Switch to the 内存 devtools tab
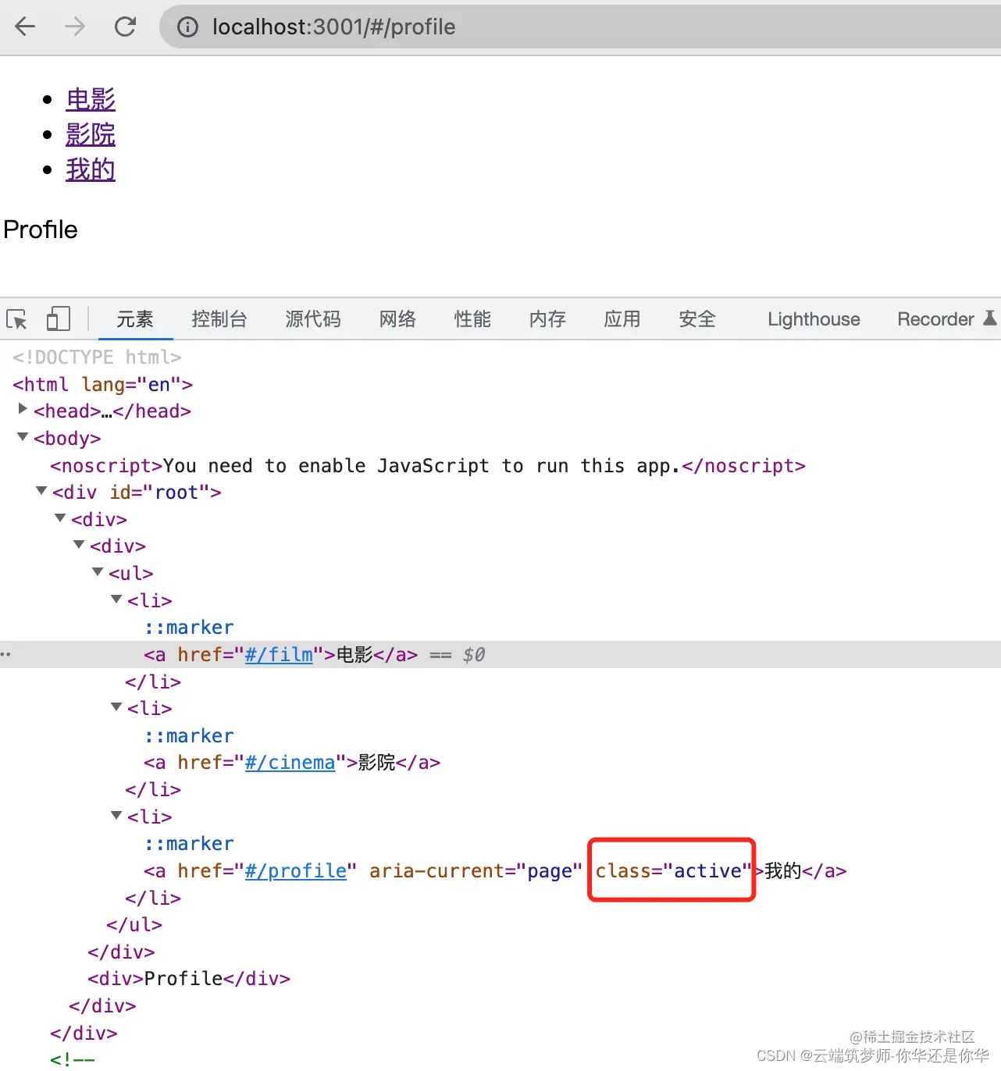 tap(547, 319)
